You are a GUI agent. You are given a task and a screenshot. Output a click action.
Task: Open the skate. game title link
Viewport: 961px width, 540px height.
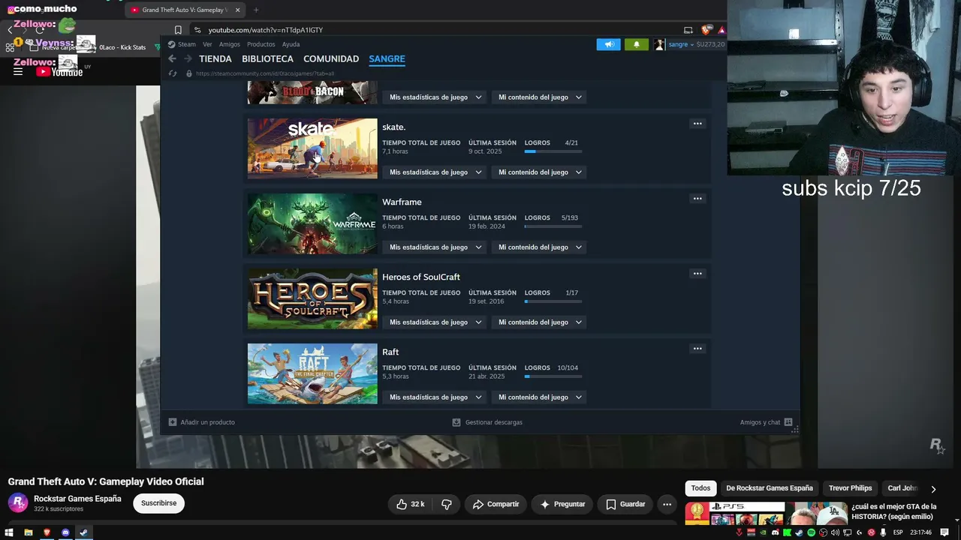click(393, 127)
